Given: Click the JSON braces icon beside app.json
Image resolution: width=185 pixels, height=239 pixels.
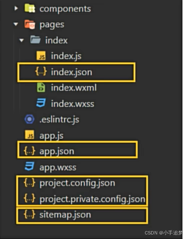Looking at the screenshot, I should click(x=30, y=151).
